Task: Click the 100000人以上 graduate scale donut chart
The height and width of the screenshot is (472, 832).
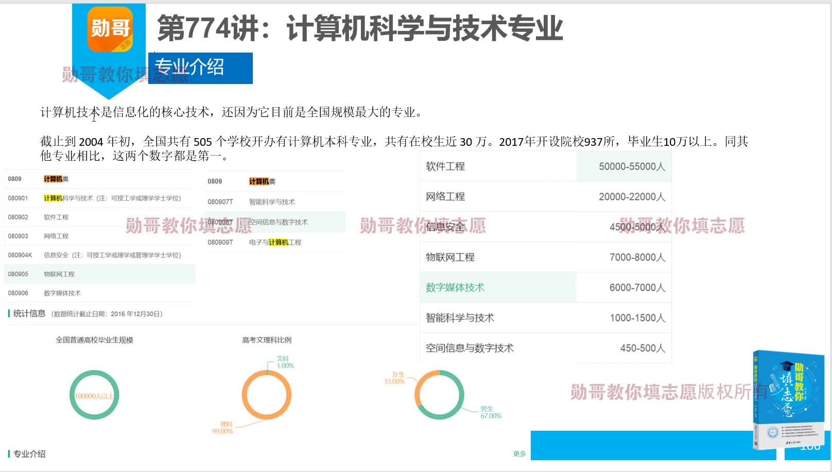Action: pos(94,395)
